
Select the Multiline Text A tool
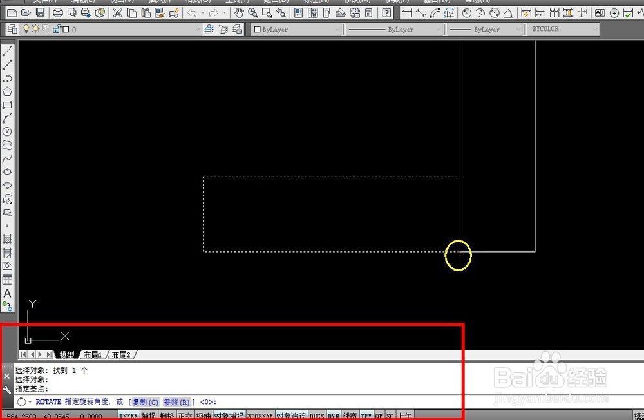point(7,294)
